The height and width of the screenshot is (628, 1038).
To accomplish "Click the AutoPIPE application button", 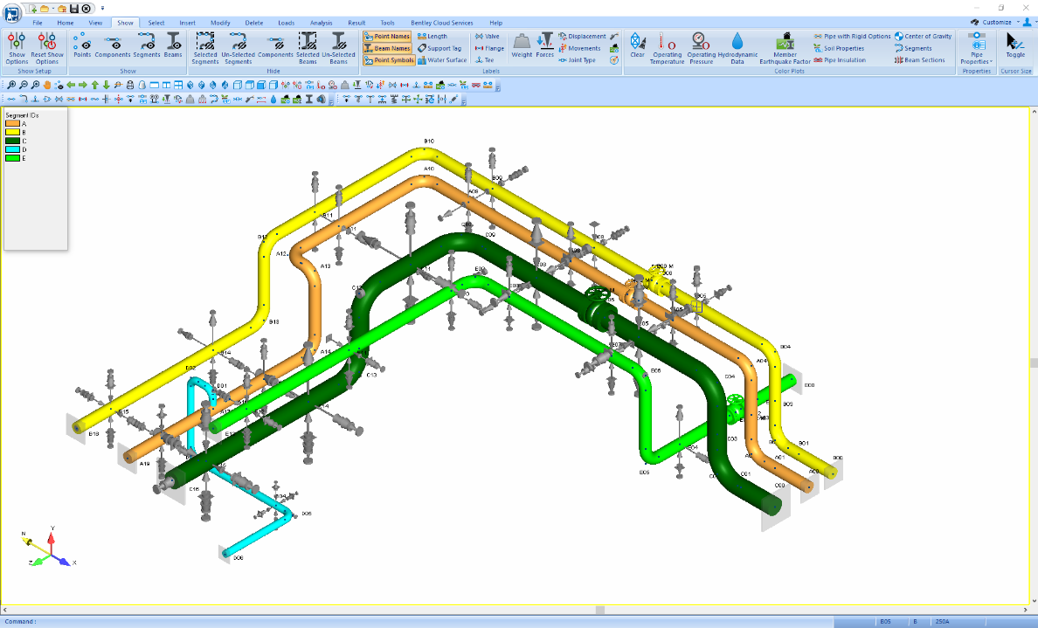I will pyautogui.click(x=12, y=12).
